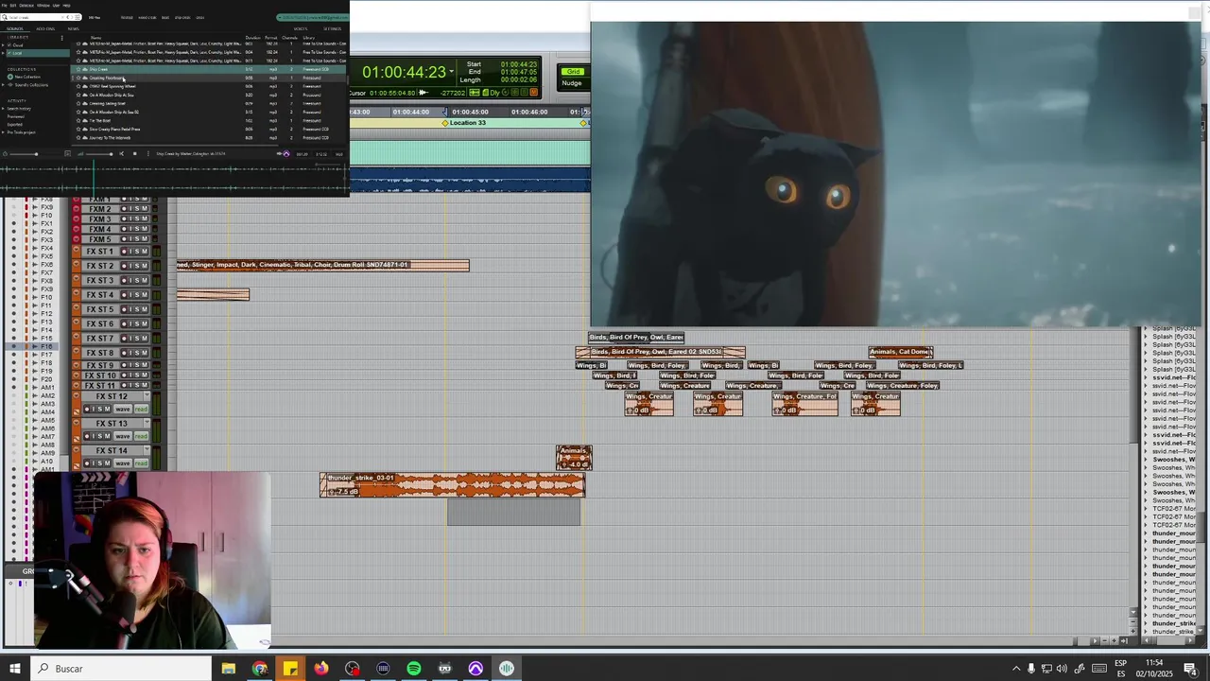Image resolution: width=1210 pixels, height=681 pixels.
Task: Click the Dly delay compensation indicator
Action: point(494,93)
